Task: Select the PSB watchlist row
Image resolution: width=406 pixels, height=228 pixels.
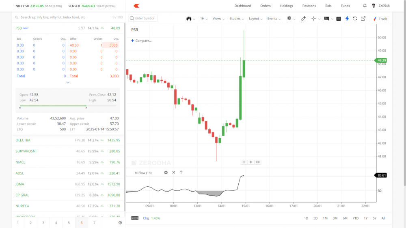Action: (68, 28)
